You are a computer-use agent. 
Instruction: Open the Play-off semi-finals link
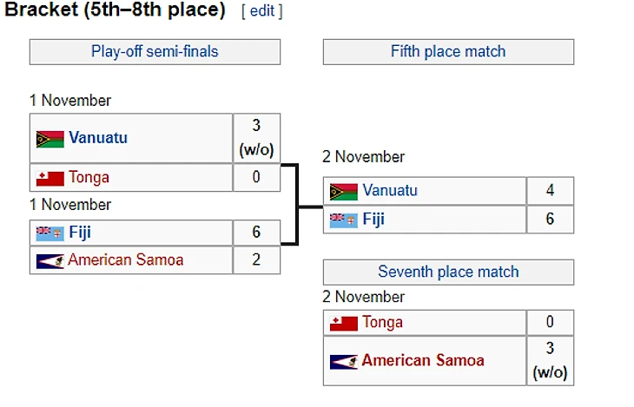[155, 51]
